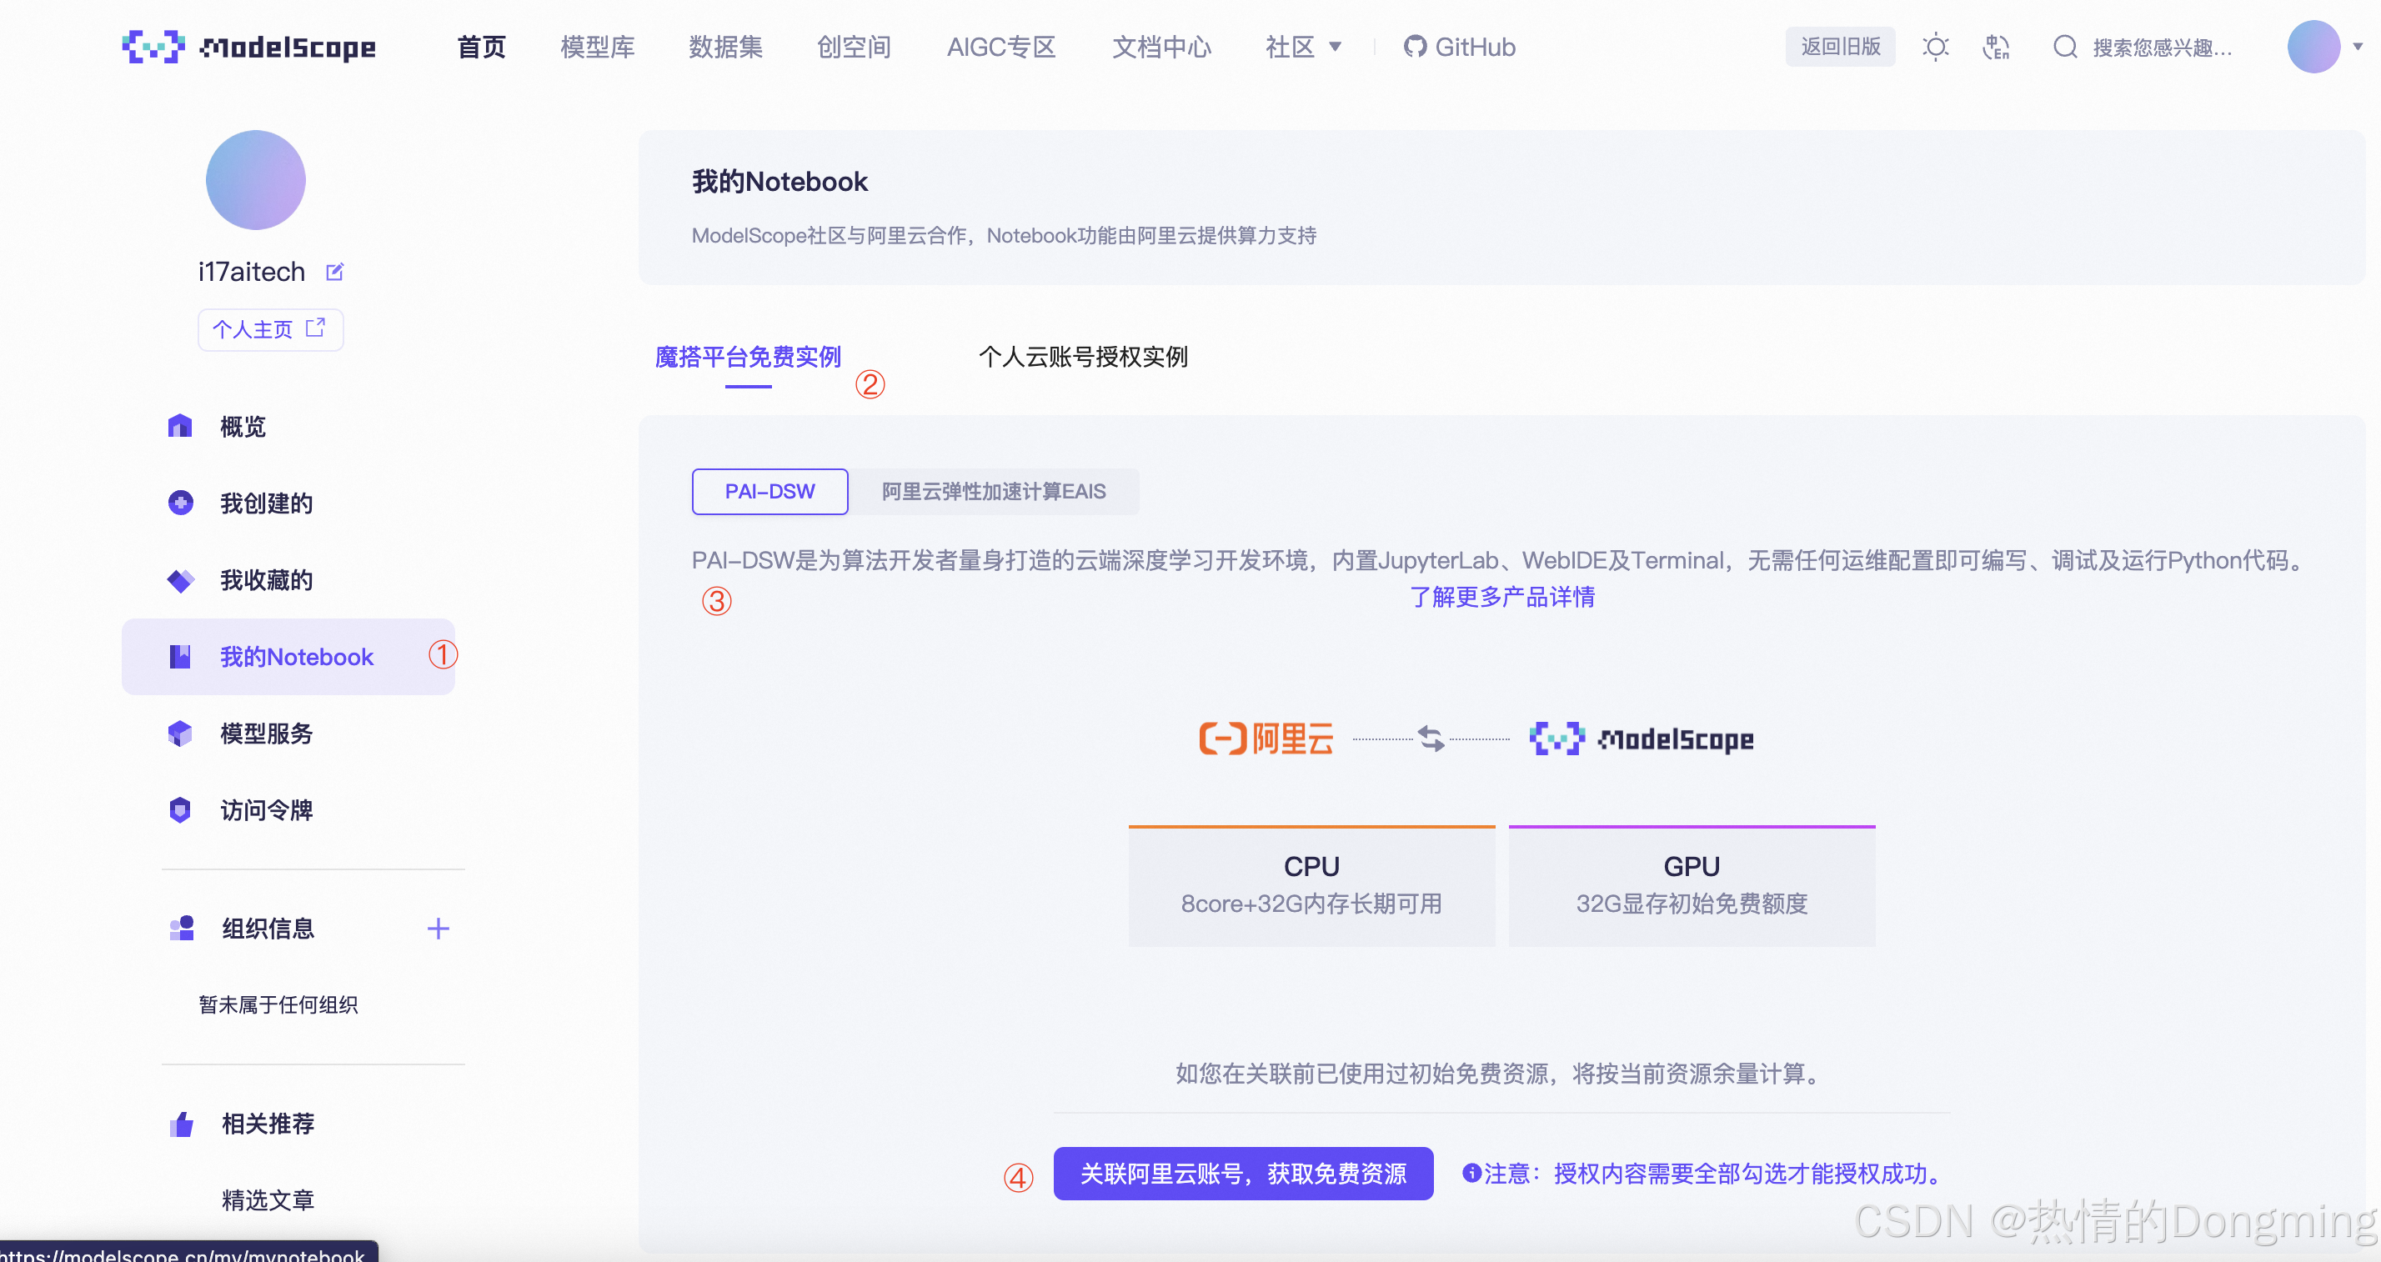The height and width of the screenshot is (1262, 2381).
Task: Expand the 社区 dropdown menu
Action: coord(1302,48)
